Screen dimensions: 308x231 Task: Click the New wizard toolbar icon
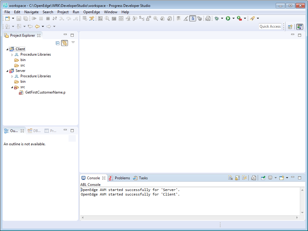[x=8, y=18]
